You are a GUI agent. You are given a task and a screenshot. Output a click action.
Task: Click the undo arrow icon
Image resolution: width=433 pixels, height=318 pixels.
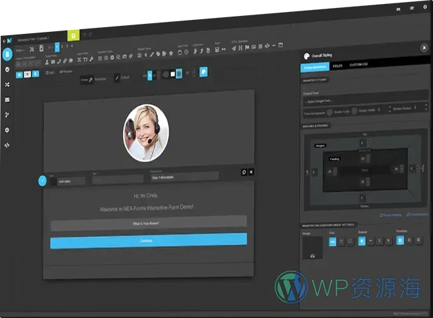pos(84,35)
